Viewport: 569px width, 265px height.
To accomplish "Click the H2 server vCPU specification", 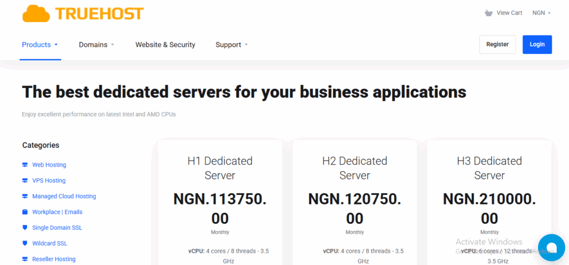I will pyautogui.click(x=363, y=256).
